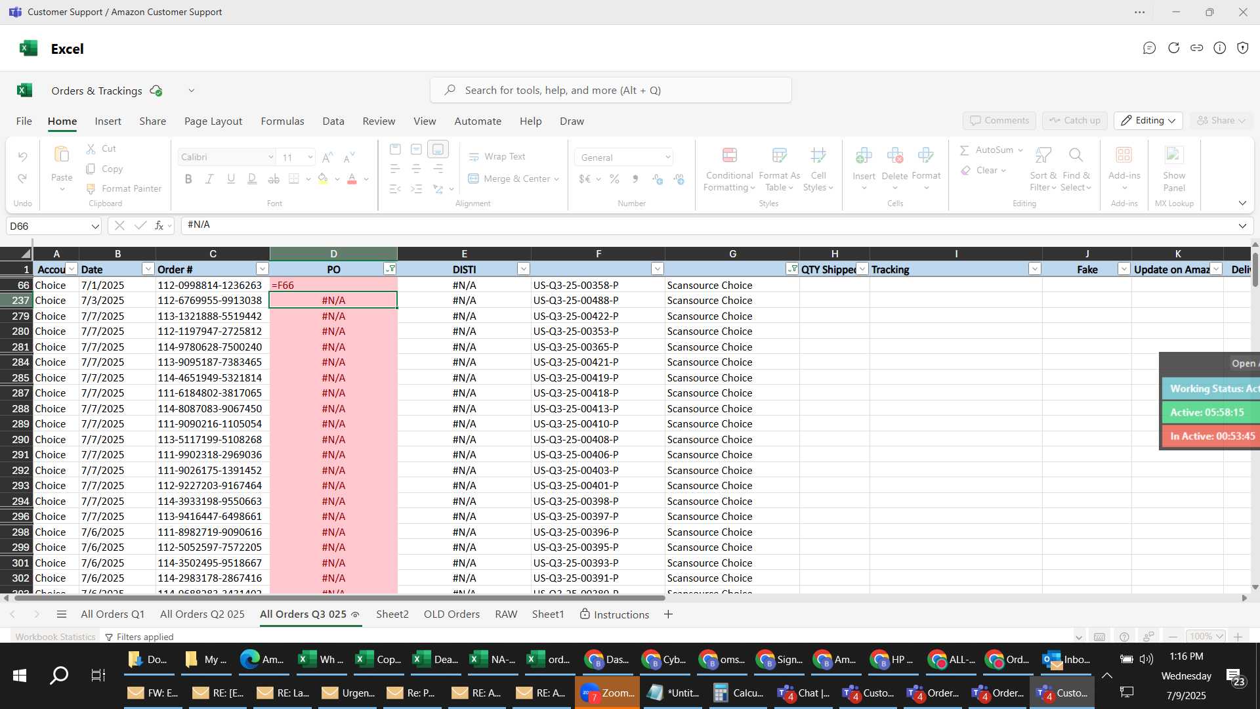Open the Formulas ribbon tab

click(282, 121)
